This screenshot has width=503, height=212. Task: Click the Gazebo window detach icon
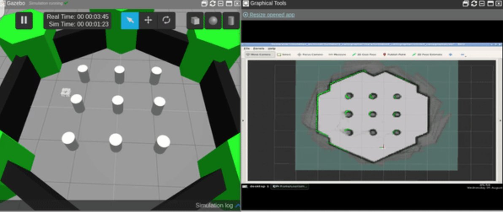point(204,3)
